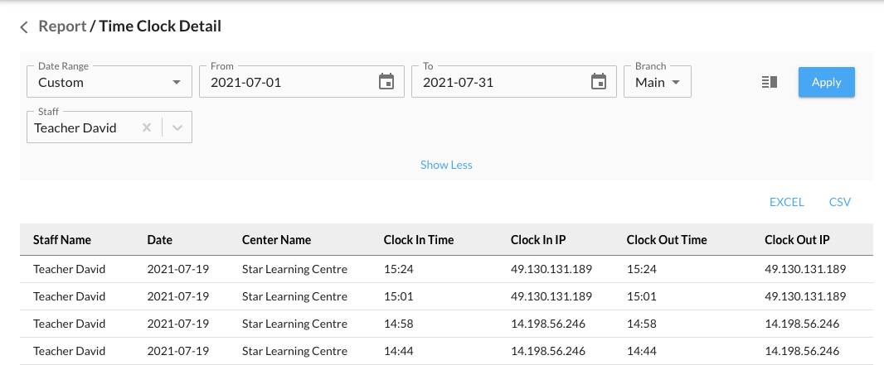Select the row with clock in 15:01

(446, 296)
